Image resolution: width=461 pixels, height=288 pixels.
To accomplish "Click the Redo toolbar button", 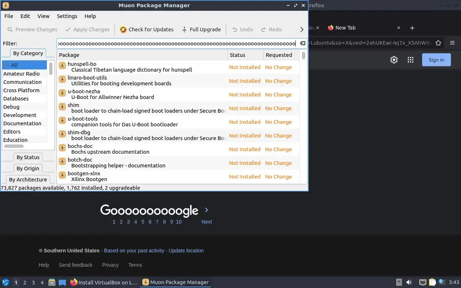I will tap(271, 30).
